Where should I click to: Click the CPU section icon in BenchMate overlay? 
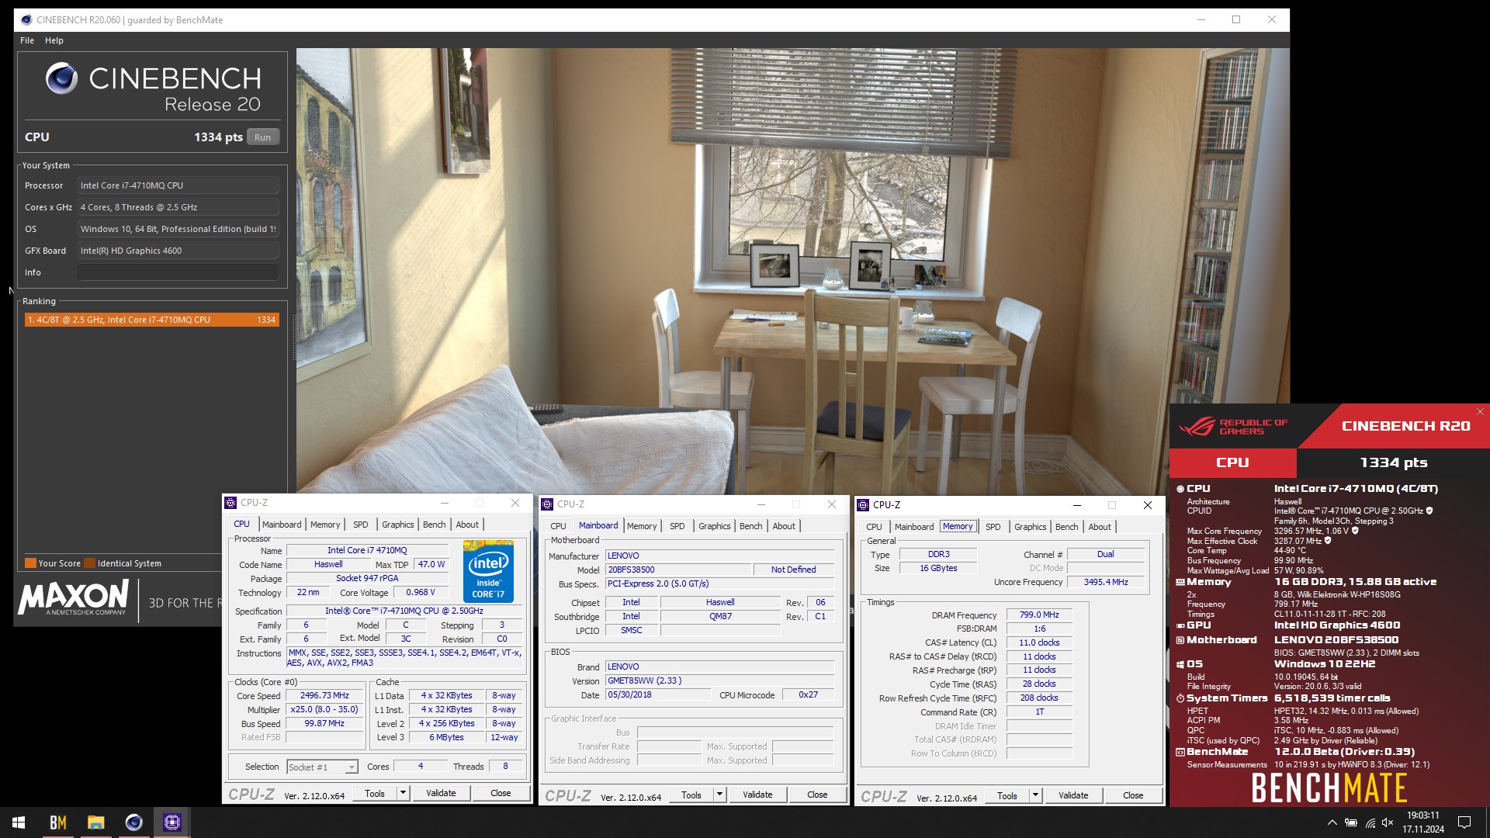click(x=1180, y=489)
